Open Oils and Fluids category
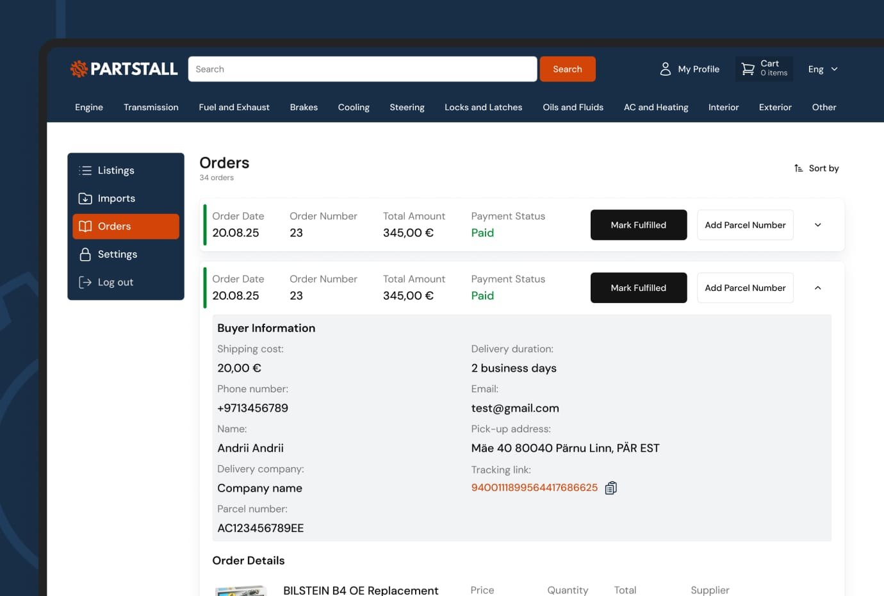The height and width of the screenshot is (596, 884). tap(573, 107)
